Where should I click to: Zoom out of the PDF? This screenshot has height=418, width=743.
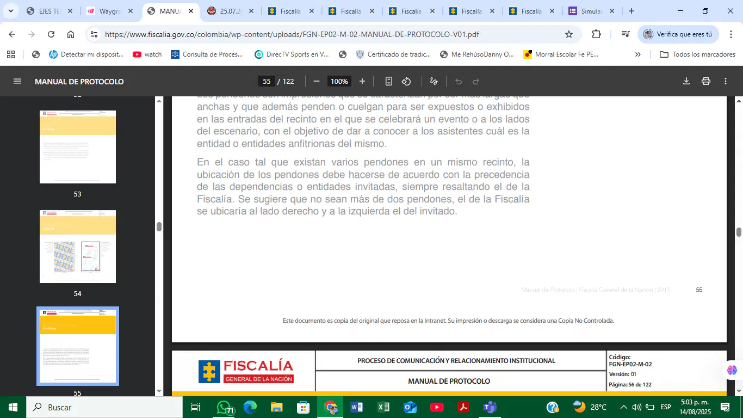click(x=317, y=82)
